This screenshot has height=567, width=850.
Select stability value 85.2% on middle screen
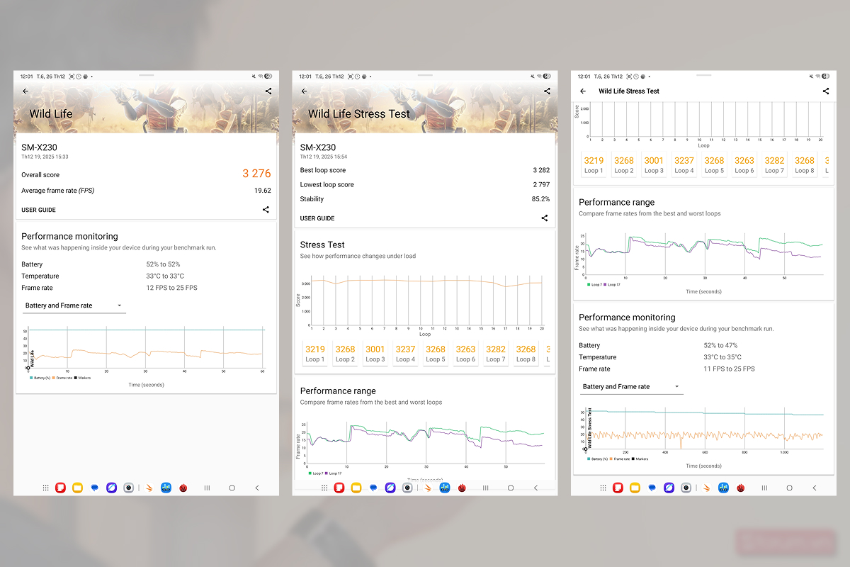pos(540,199)
